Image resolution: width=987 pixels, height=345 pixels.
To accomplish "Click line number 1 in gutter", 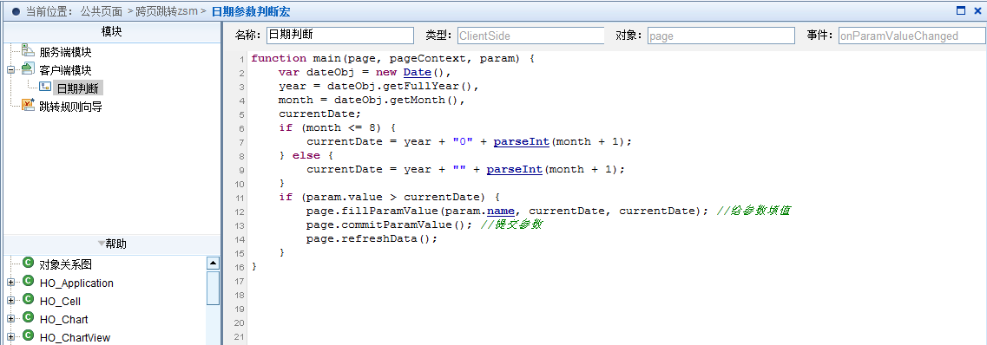I will [242, 59].
